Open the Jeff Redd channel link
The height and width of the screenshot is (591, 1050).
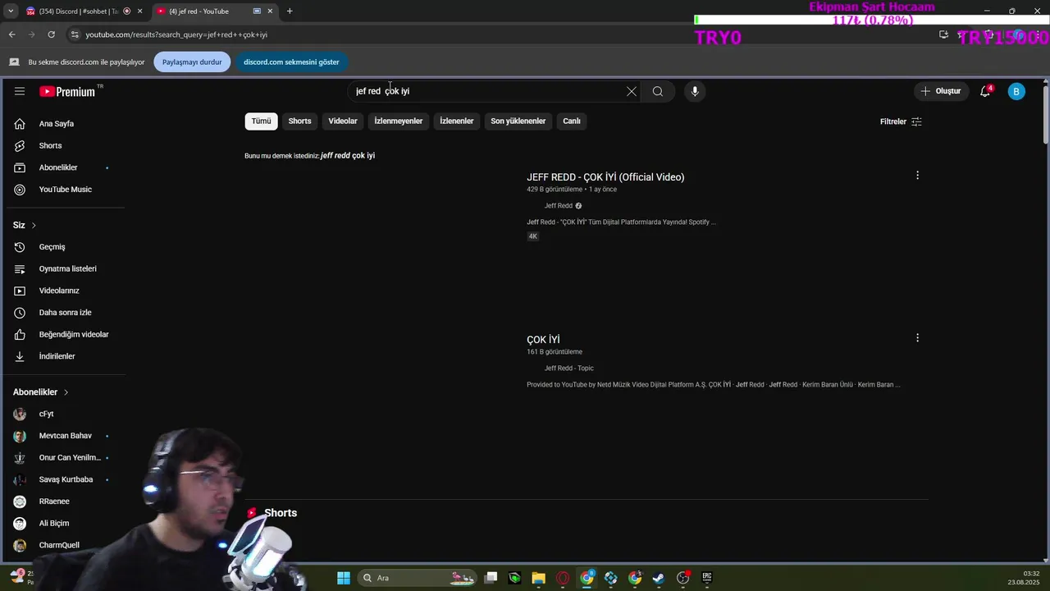pyautogui.click(x=559, y=205)
